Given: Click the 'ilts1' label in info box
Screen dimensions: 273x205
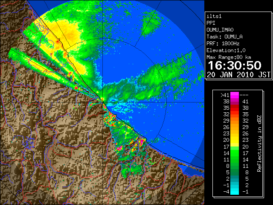Looking at the screenshot, I should pos(214,16).
